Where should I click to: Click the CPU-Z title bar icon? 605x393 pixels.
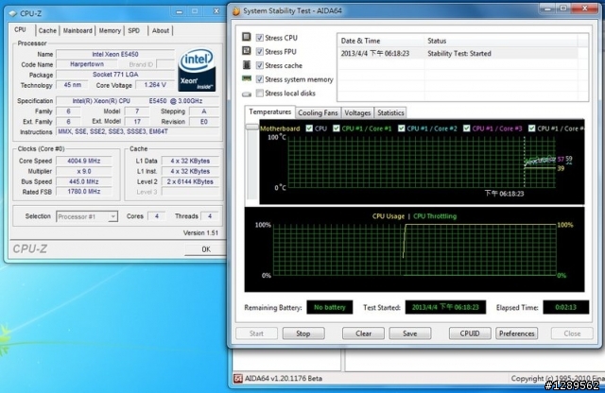click(12, 13)
